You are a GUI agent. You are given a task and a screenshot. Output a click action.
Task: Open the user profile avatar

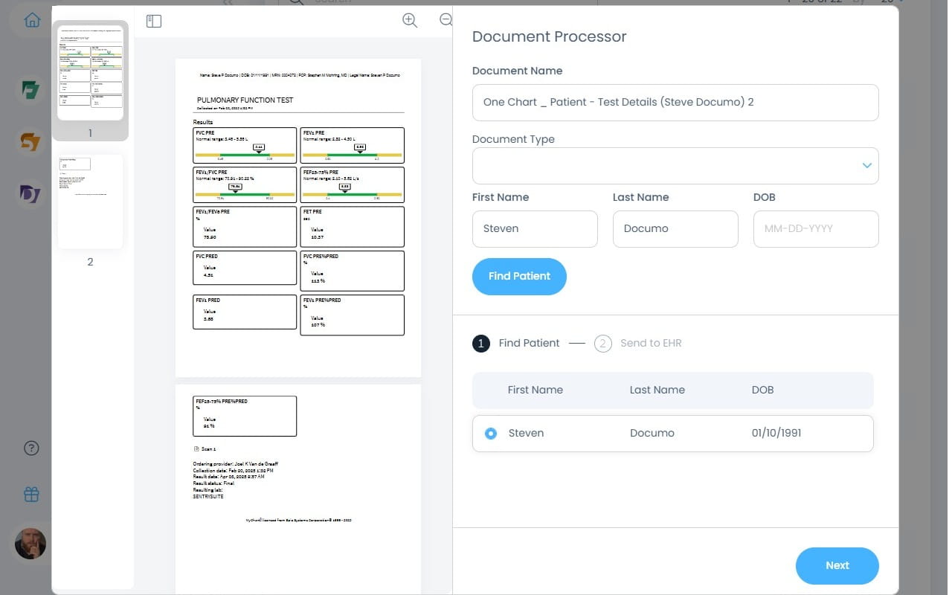tap(30, 544)
